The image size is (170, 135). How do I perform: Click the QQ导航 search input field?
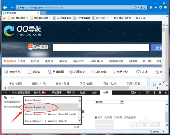point(101,47)
